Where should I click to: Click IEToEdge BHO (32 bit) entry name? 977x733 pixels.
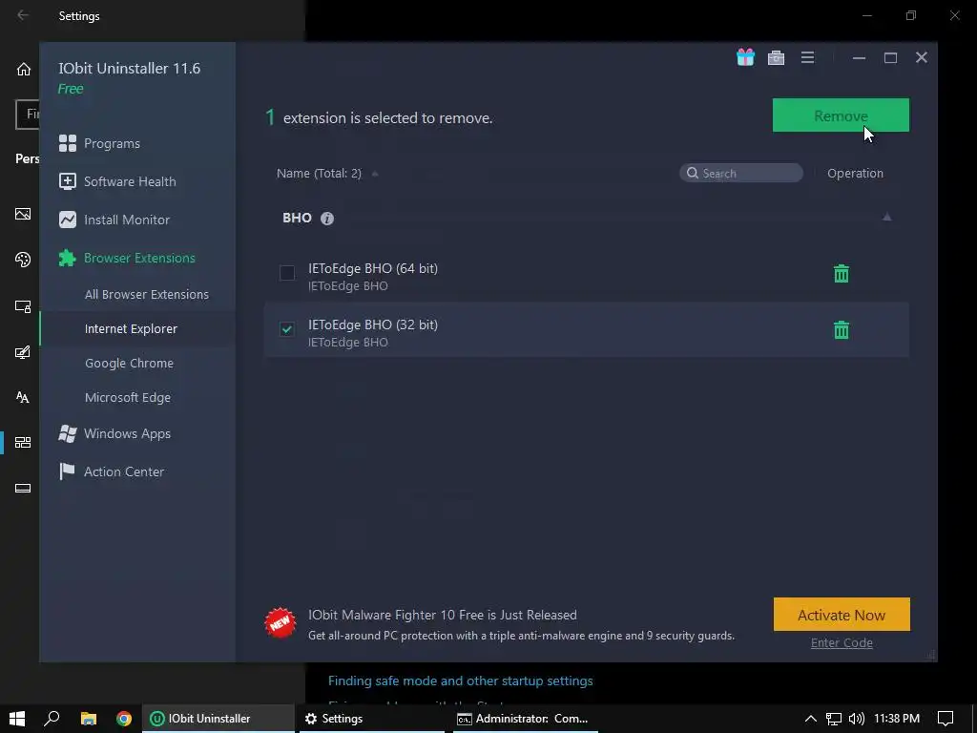(x=373, y=325)
